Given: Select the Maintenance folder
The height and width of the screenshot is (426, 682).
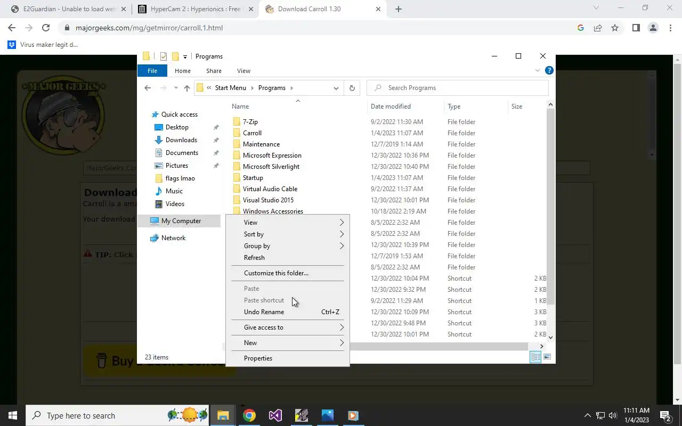Looking at the screenshot, I should (x=261, y=144).
